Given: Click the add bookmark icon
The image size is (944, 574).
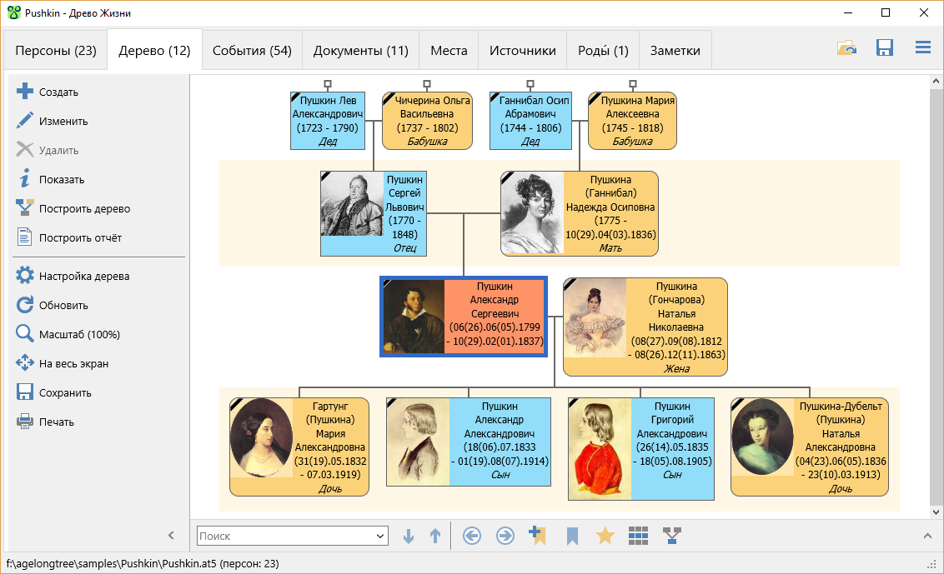Looking at the screenshot, I should click(x=537, y=536).
